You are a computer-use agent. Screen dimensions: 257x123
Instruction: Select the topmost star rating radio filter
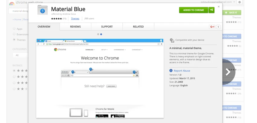point(14,71)
